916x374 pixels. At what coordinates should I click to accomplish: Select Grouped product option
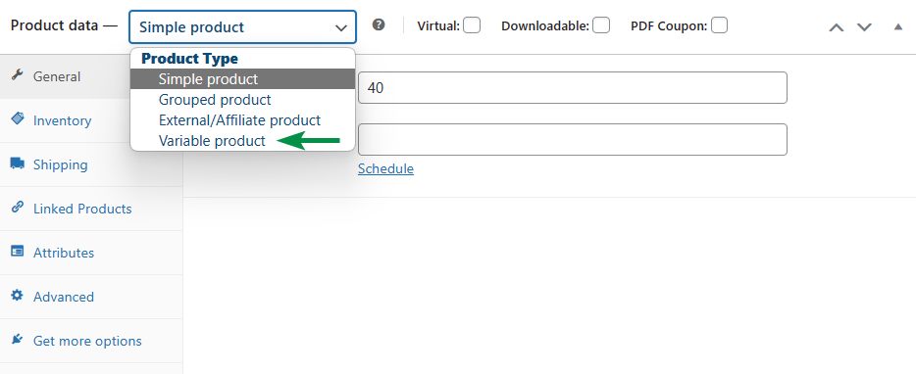[242, 100]
